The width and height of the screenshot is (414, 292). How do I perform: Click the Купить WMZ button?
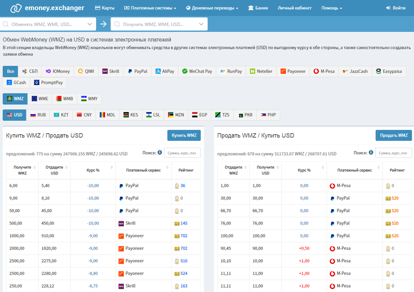pyautogui.click(x=184, y=135)
